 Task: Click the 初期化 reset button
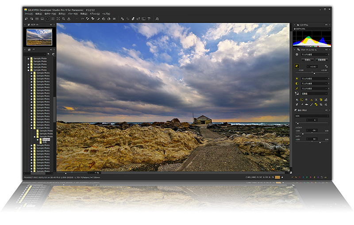pos(307,60)
